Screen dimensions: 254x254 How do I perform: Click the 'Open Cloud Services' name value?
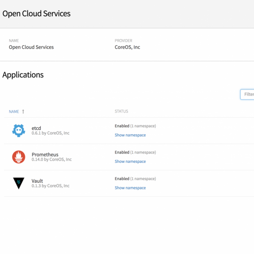click(31, 47)
